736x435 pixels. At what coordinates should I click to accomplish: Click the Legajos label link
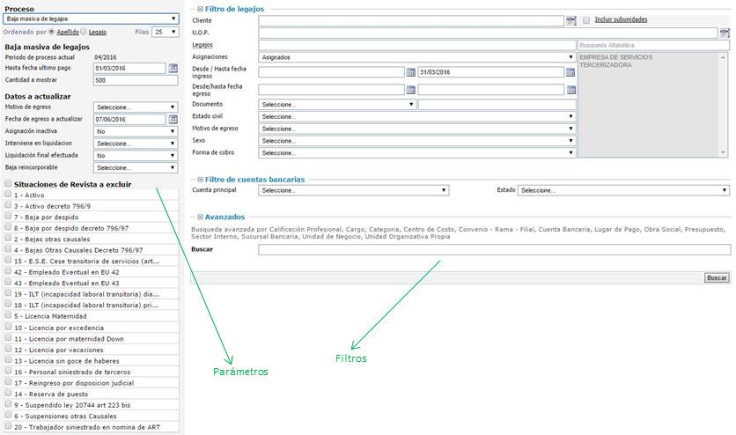click(x=203, y=44)
